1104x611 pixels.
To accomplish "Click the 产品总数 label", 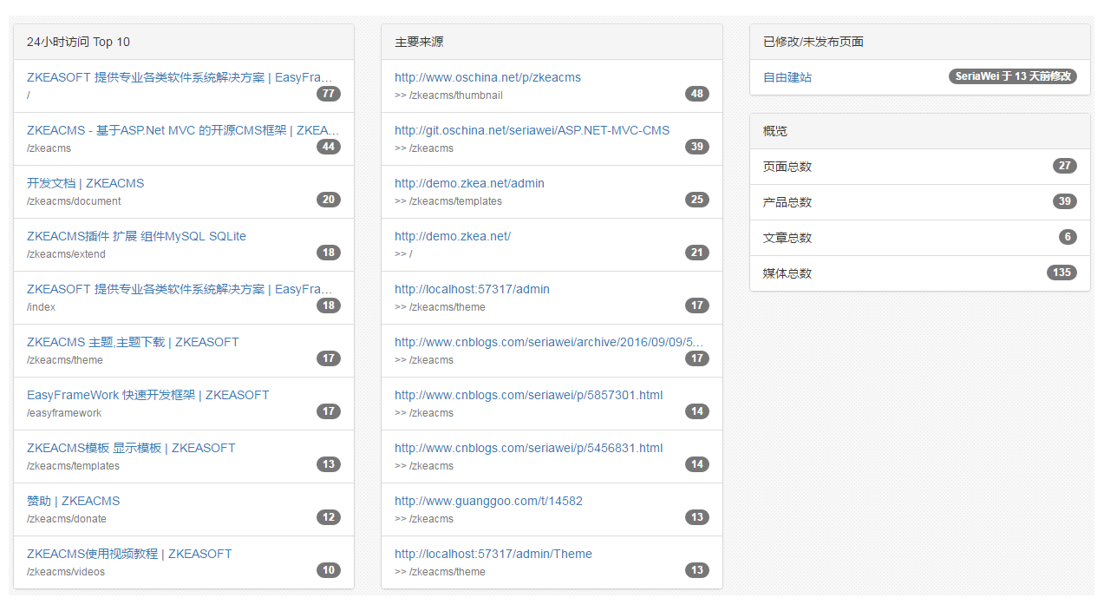I will tap(787, 202).
